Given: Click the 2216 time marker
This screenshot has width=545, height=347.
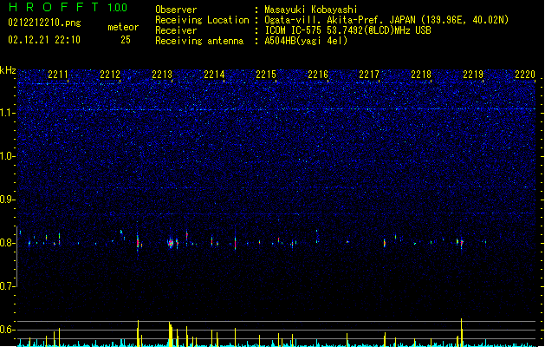Looking at the screenshot, I should pyautogui.click(x=318, y=75).
